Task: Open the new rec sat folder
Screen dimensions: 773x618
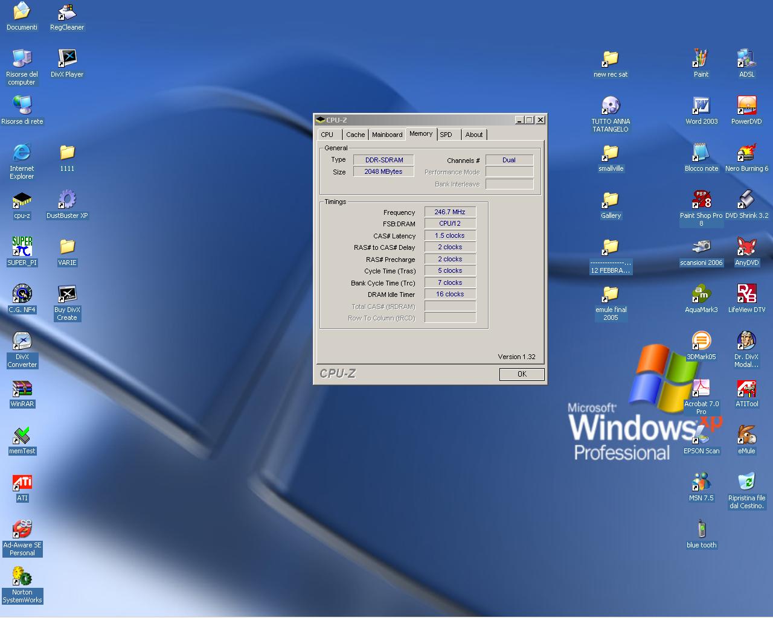Action: click(611, 63)
